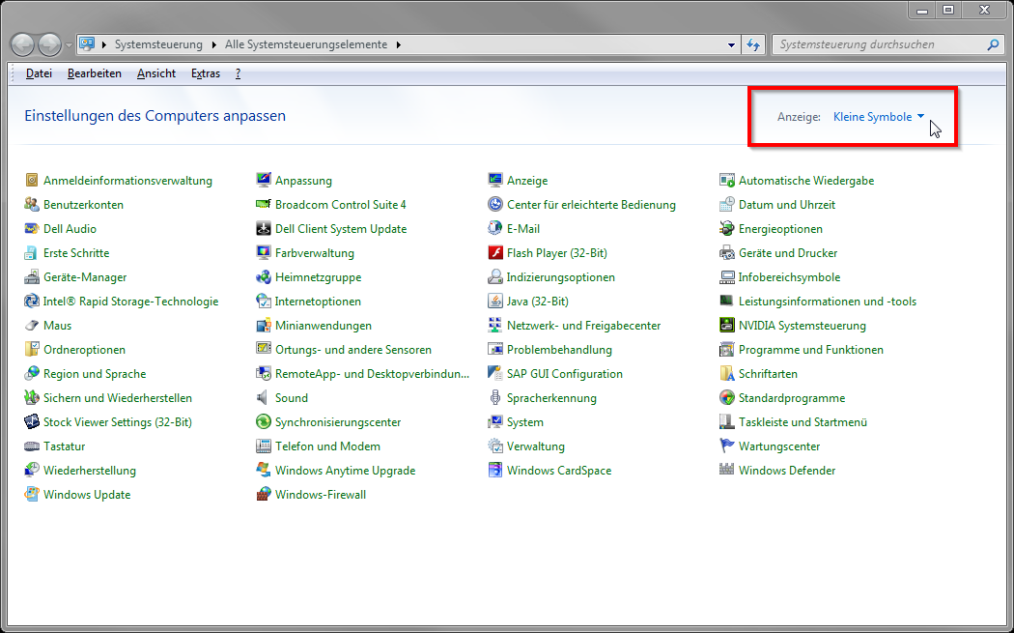Click the Systemsteuerung durchsuchen search field
The height and width of the screenshot is (633, 1014).
pyautogui.click(x=879, y=44)
